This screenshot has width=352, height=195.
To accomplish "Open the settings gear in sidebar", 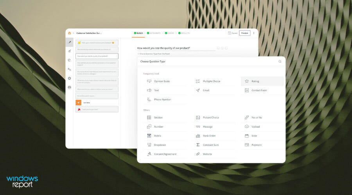I will (69, 78).
